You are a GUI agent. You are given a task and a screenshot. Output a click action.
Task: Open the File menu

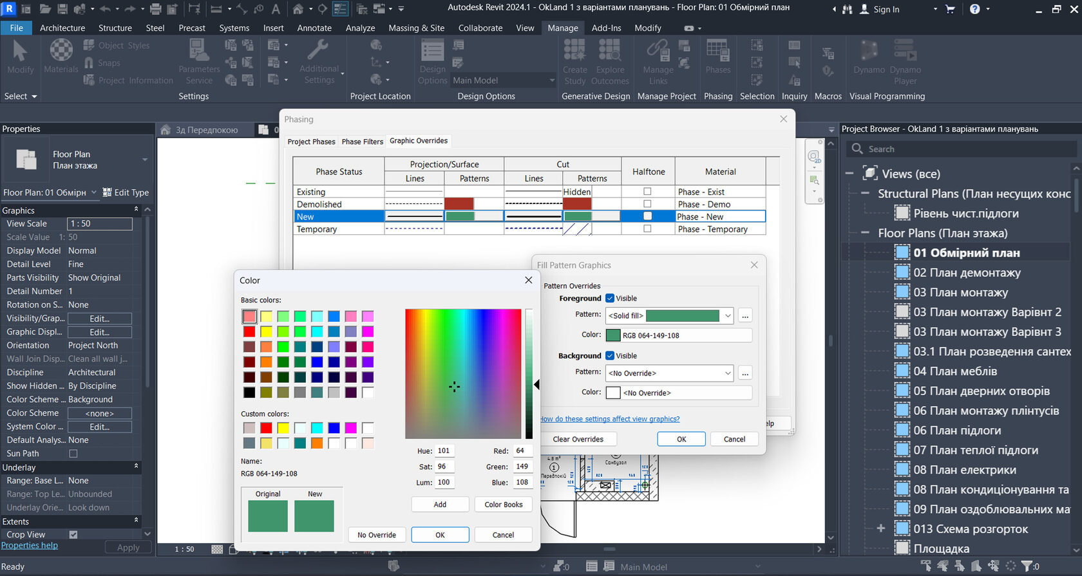point(17,28)
